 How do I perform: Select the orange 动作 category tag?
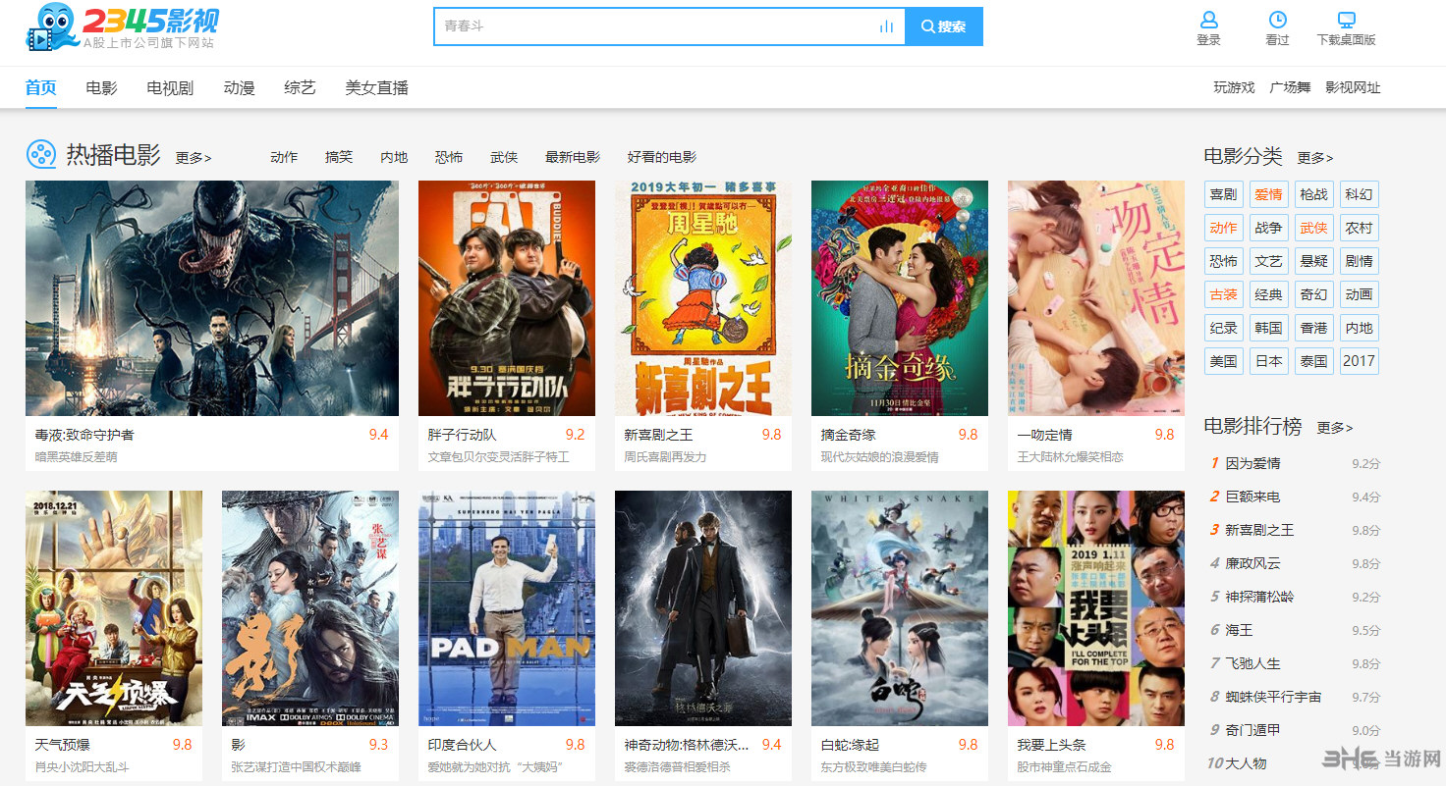click(1223, 228)
